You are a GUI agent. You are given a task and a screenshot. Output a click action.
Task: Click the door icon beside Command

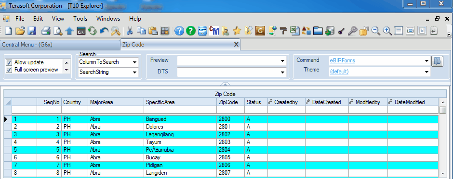438,61
